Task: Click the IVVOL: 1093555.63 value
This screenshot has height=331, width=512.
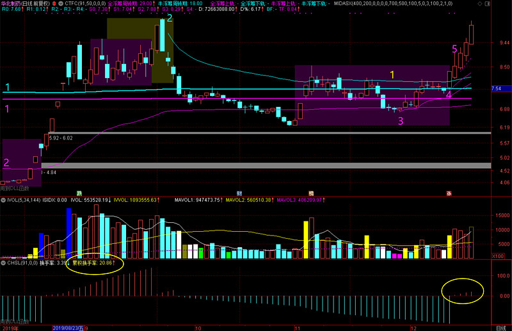Action: click(x=136, y=200)
